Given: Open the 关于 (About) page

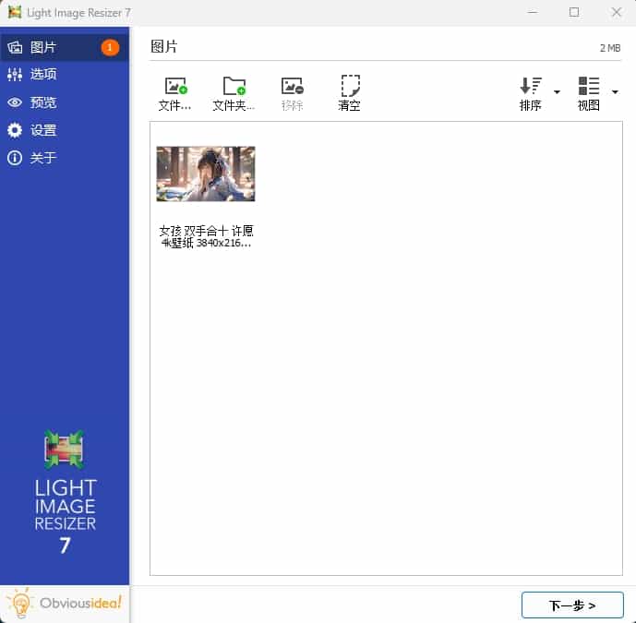Looking at the screenshot, I should (x=43, y=158).
